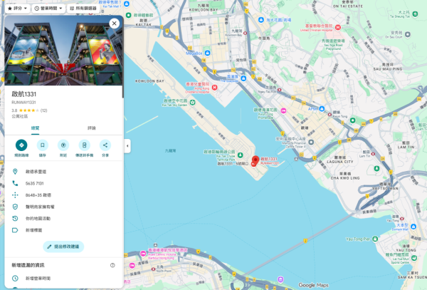The width and height of the screenshot is (427, 290).
Task: Open the Nearby (附近) search icon
Action: [63, 145]
